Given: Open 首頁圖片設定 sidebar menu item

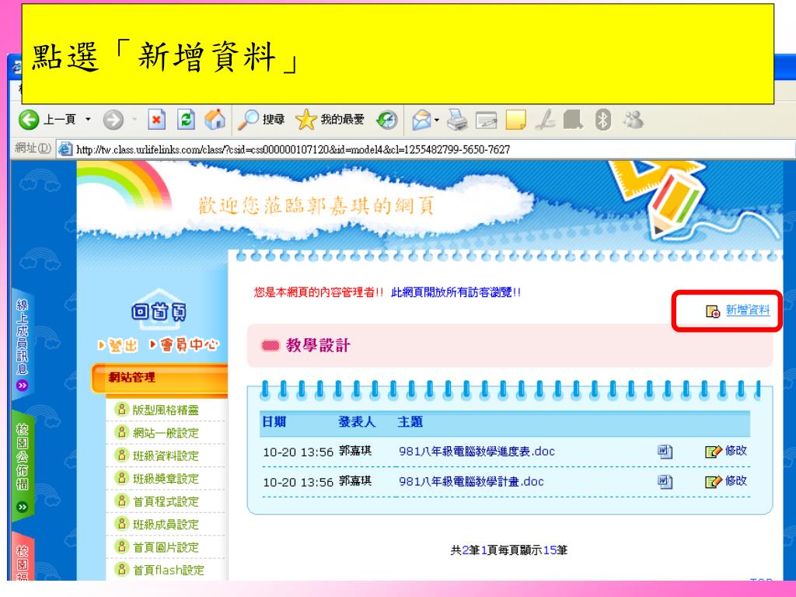Looking at the screenshot, I should [x=166, y=546].
